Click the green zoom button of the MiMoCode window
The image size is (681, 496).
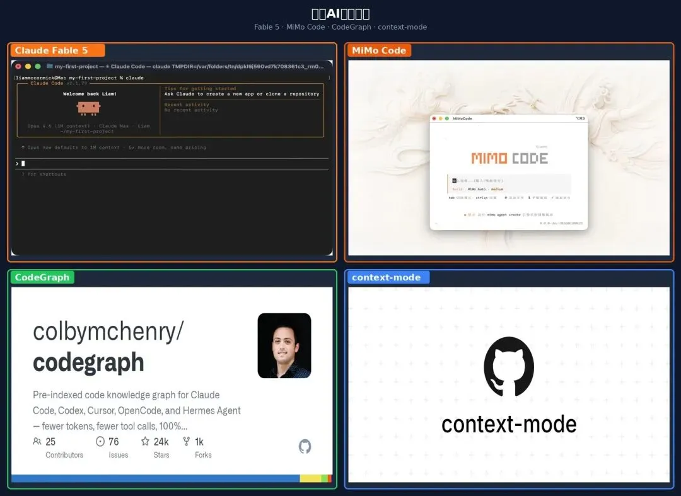click(447, 118)
